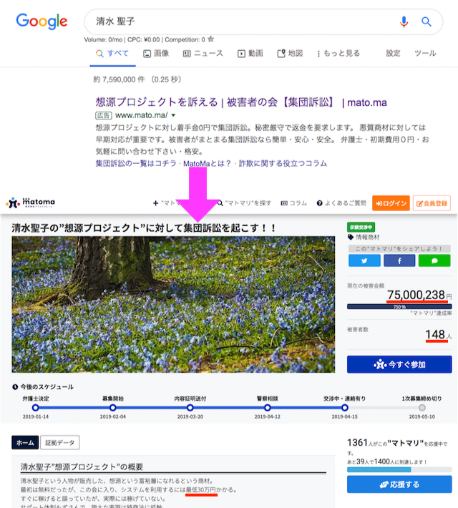
Task: Click the 応援する button
Action: pos(399,484)
